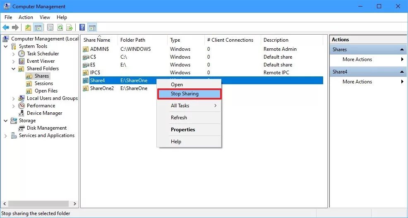Click the ADMIN$ share icon
Viewport: 408px width, 218px height.
pos(86,49)
